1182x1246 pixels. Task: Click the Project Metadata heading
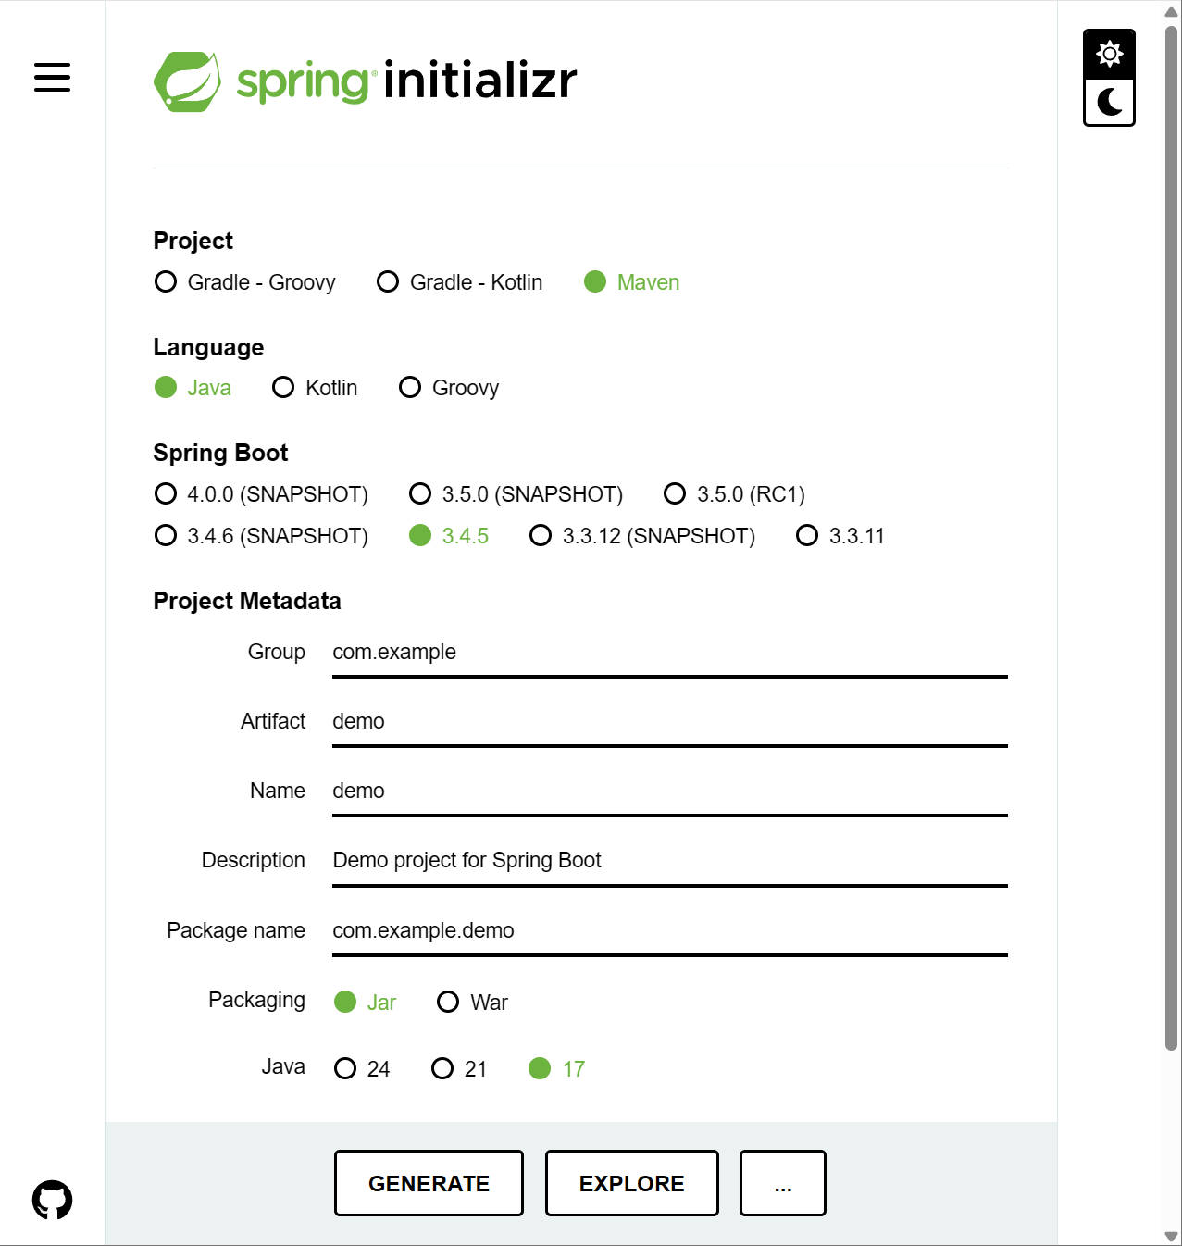(247, 601)
